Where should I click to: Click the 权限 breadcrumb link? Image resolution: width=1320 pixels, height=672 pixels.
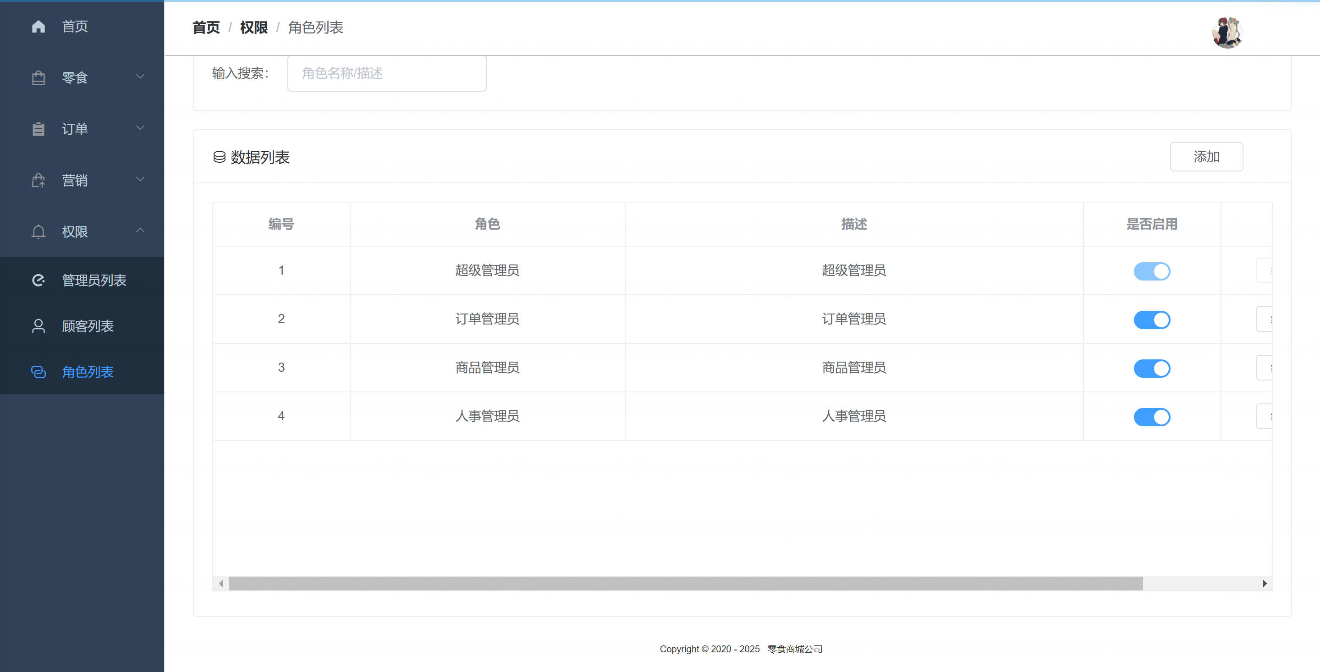pos(253,28)
